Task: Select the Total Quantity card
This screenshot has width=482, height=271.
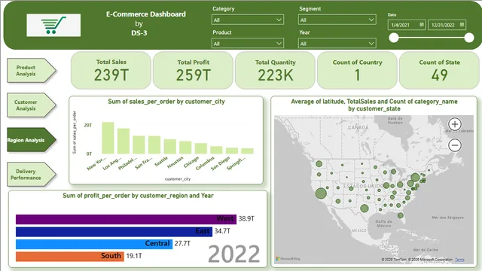Action: [x=275, y=70]
